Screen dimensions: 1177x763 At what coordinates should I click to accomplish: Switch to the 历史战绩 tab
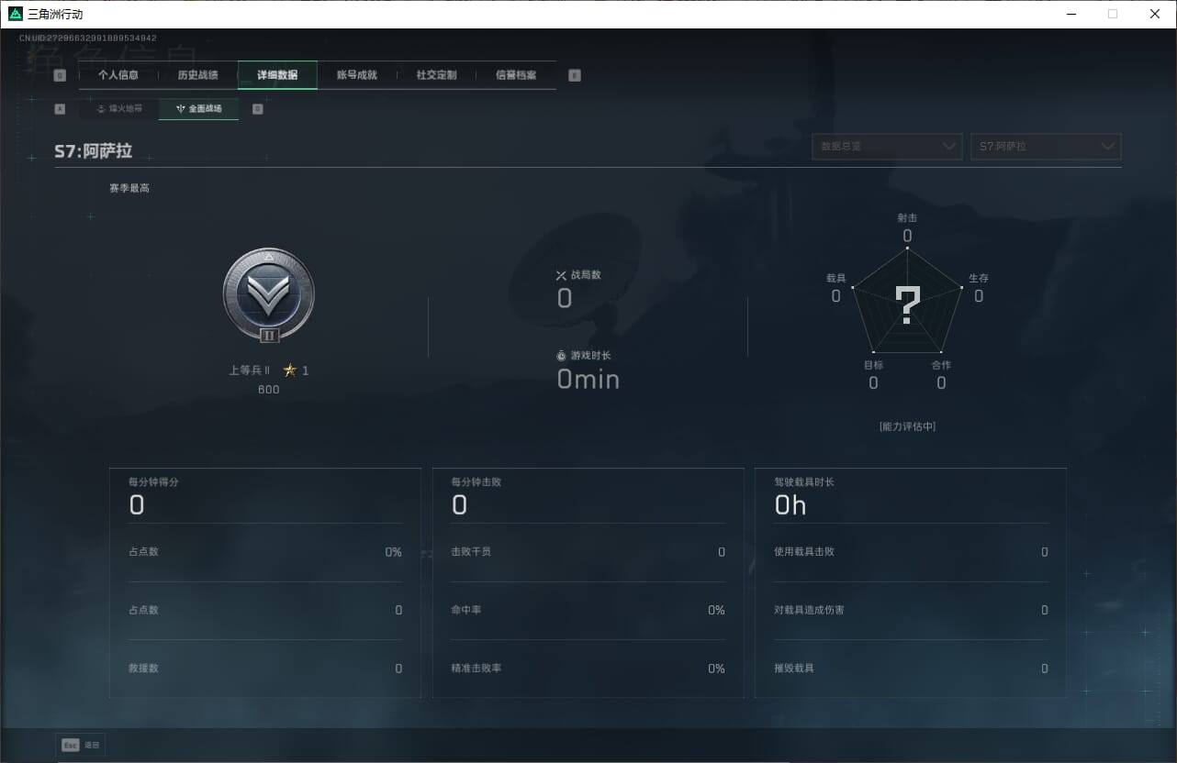coord(198,75)
